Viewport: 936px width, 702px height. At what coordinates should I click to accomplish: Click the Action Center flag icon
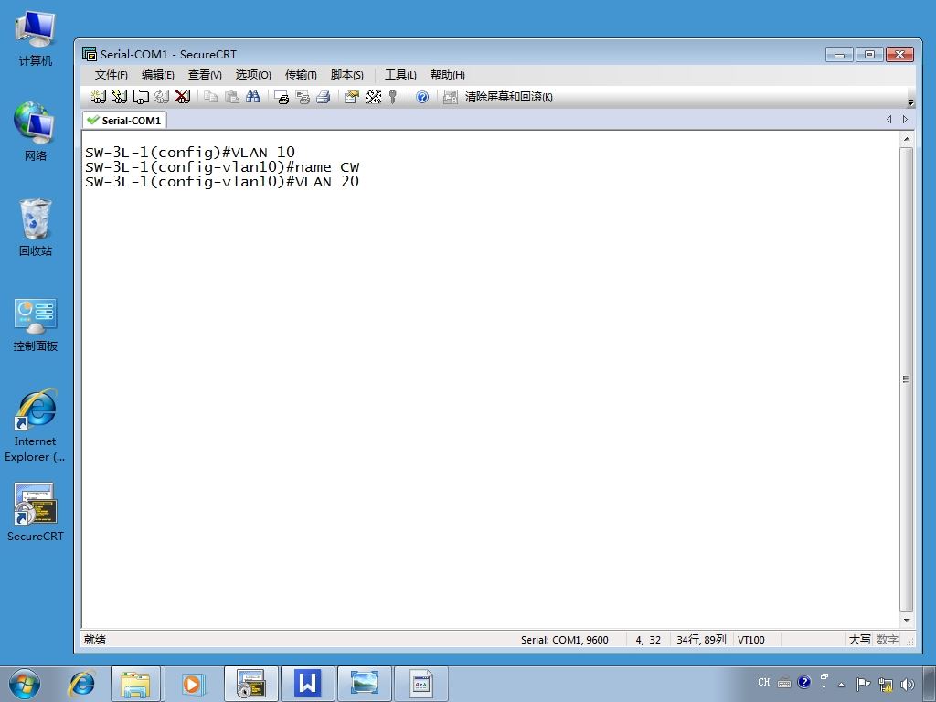coord(863,684)
